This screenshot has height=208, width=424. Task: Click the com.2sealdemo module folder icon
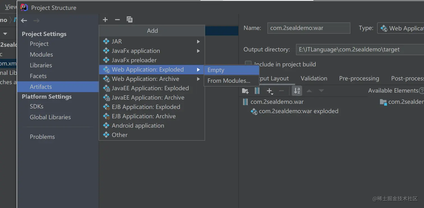(x=383, y=102)
